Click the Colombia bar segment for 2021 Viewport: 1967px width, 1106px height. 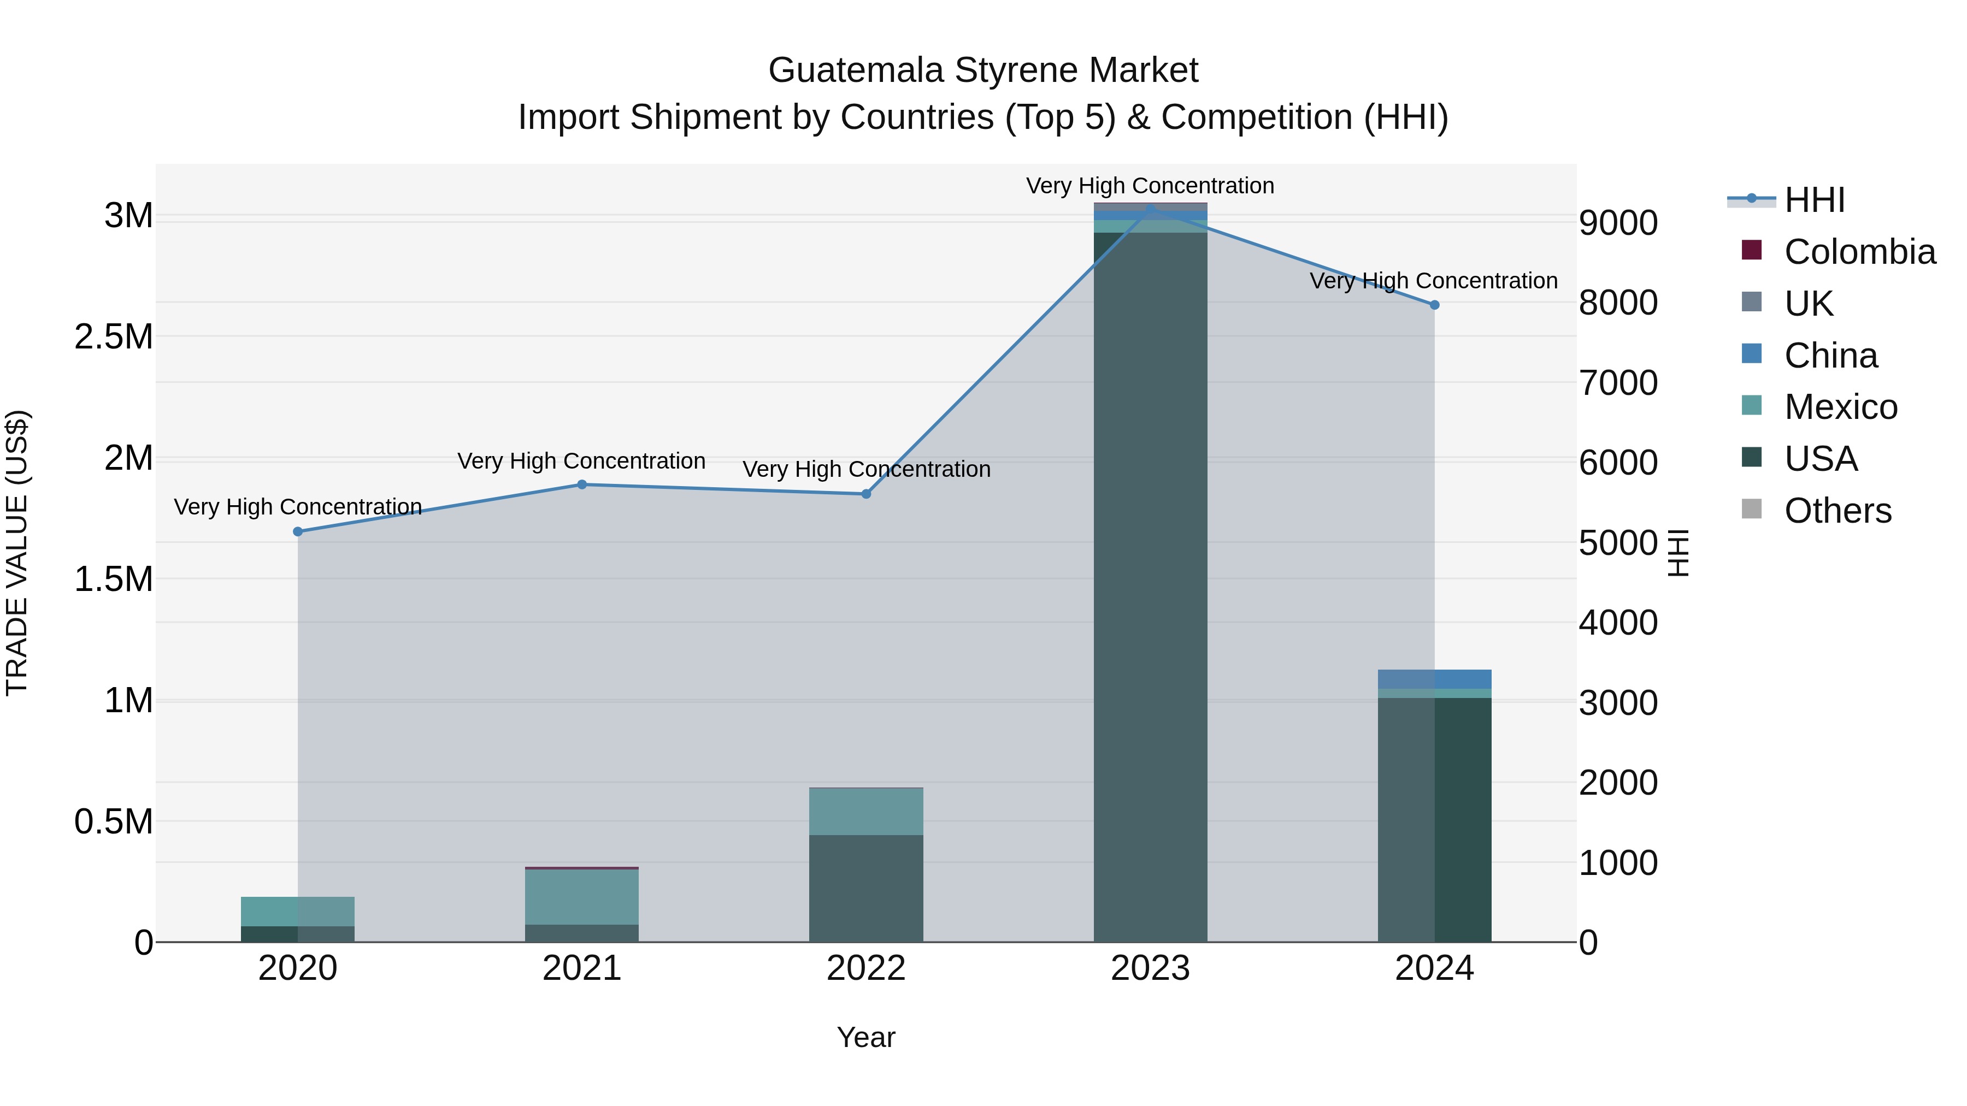(x=582, y=868)
